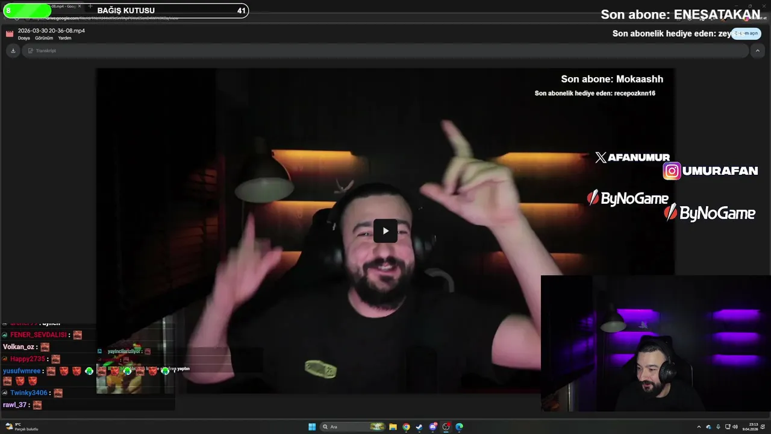Open Discord from the taskbar
The height and width of the screenshot is (434, 771).
coord(432,427)
